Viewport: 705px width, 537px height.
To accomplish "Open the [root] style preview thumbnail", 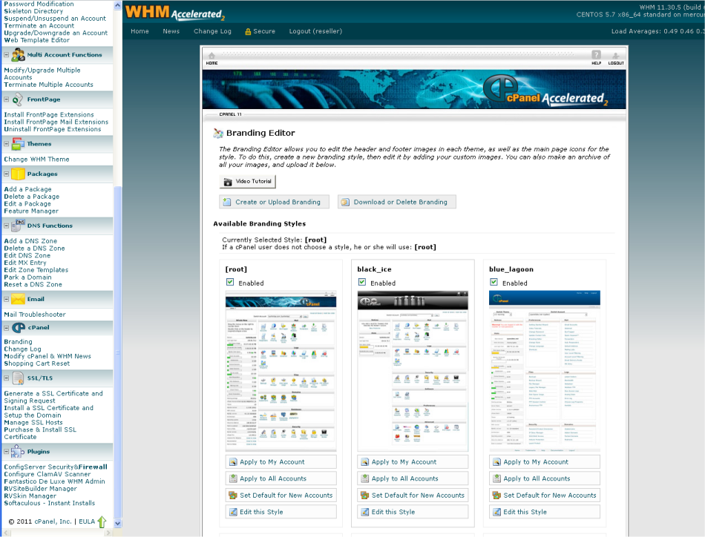I will pyautogui.click(x=281, y=371).
